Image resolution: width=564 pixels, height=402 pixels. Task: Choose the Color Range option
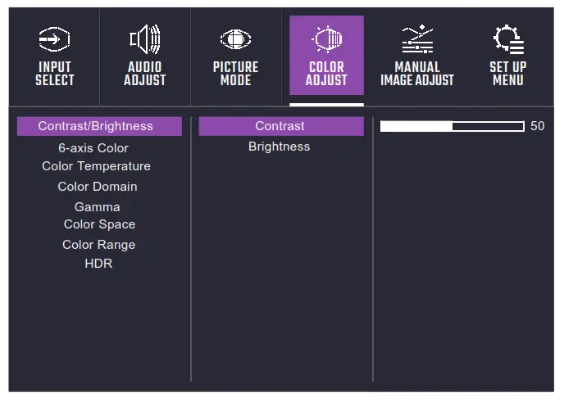coord(99,245)
